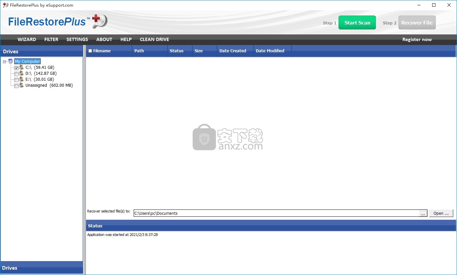Uncheck the C:\ drive checkbox

(x=16, y=68)
